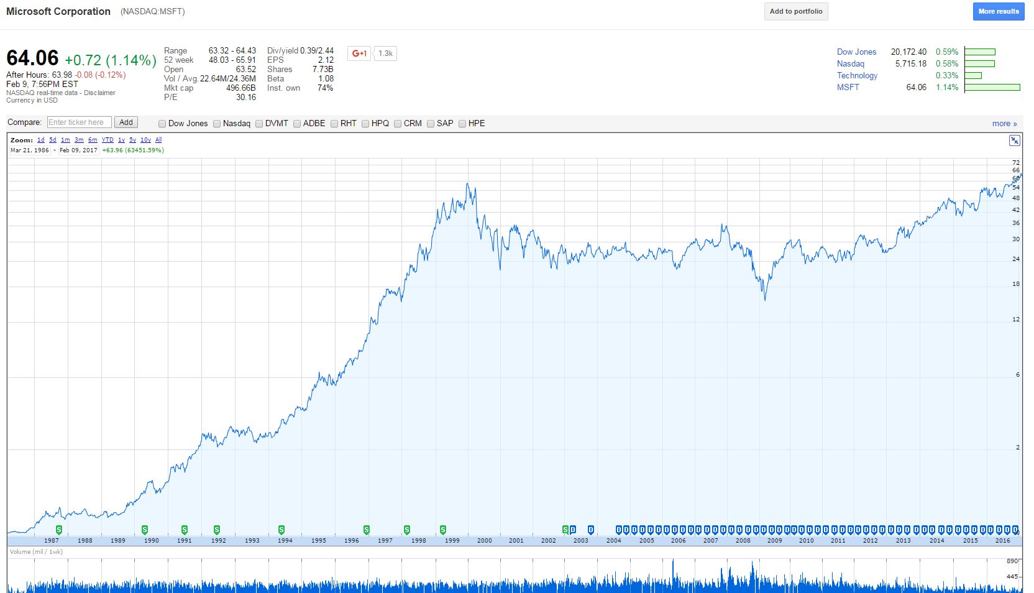This screenshot has height=593, width=1034.
Task: Check the Nasdaq compare checkbox
Action: 217,124
